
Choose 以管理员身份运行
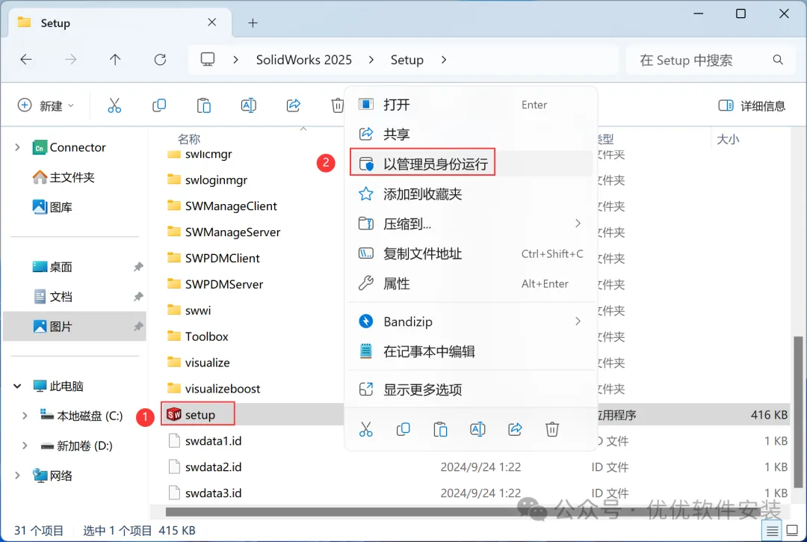(471, 164)
